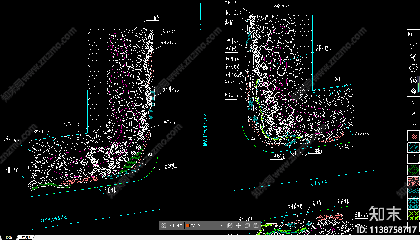420x240 pixels.
Task: Click the orange color swatch in toolbar
Action: (x=188, y=225)
